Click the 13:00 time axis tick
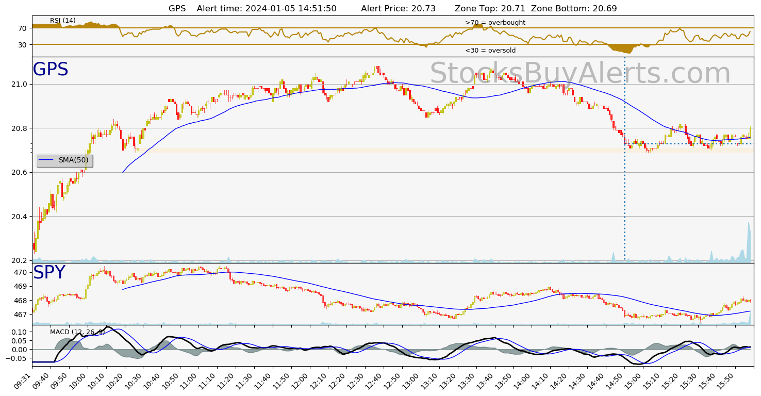Screen dimensions: 761x396 point(411,382)
